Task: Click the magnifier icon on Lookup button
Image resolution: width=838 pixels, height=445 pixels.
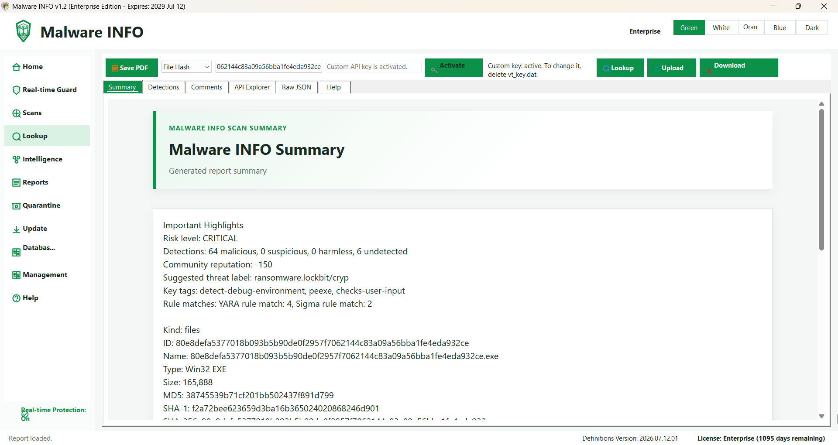Action: point(606,68)
